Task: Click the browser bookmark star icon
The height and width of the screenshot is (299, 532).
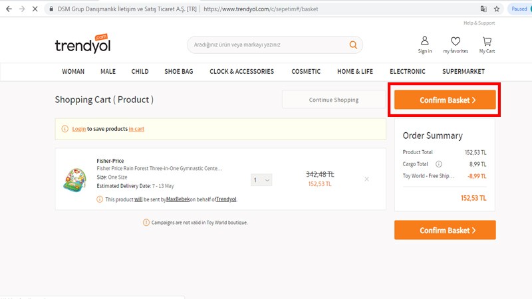Action: coord(495,9)
